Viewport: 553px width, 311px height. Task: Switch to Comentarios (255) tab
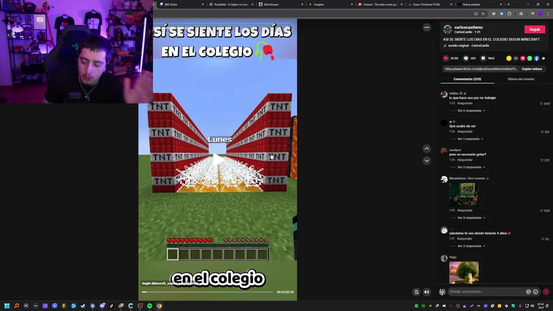click(x=467, y=79)
